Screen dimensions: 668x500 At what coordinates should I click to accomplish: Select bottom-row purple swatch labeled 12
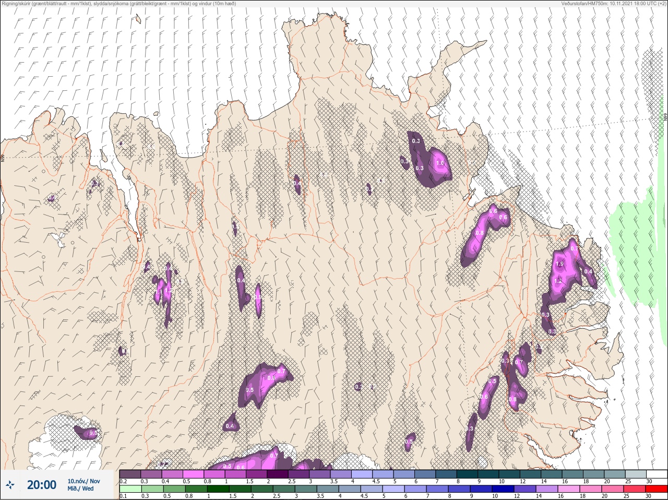(525, 490)
